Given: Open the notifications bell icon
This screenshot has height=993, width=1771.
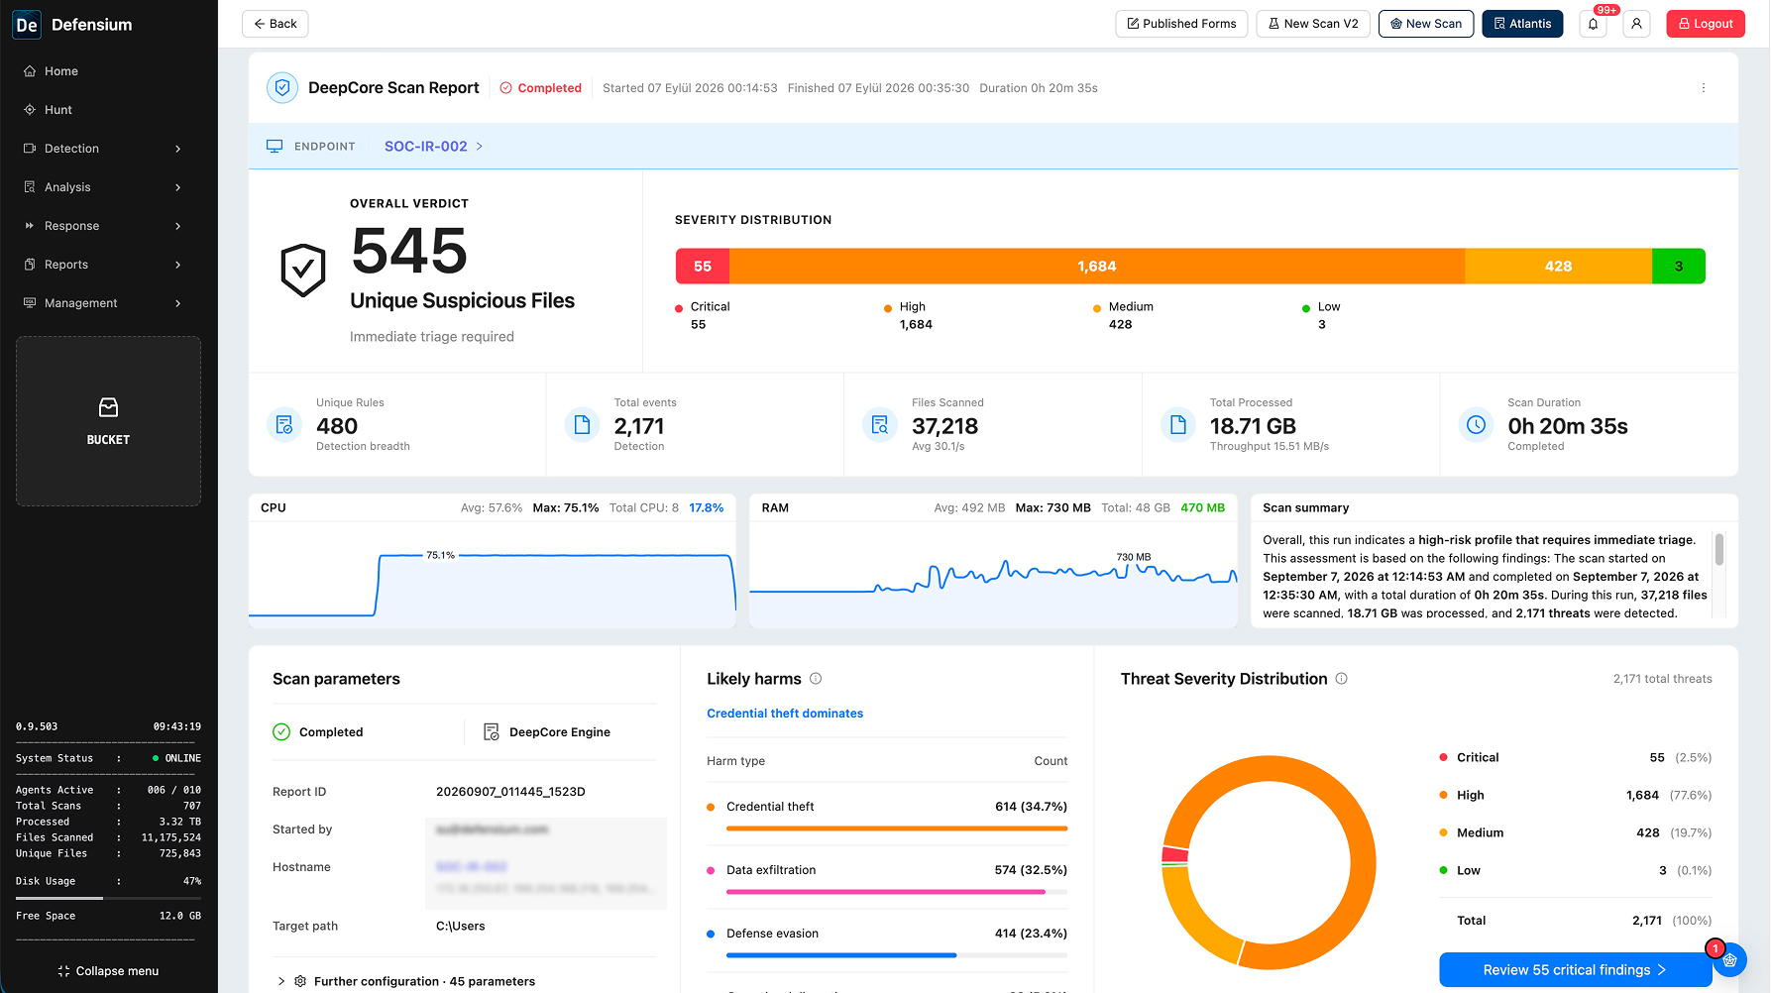Looking at the screenshot, I should point(1593,24).
